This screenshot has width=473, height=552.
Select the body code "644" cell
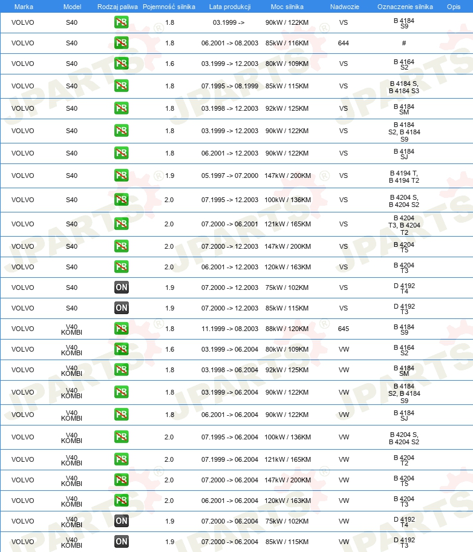pos(344,43)
